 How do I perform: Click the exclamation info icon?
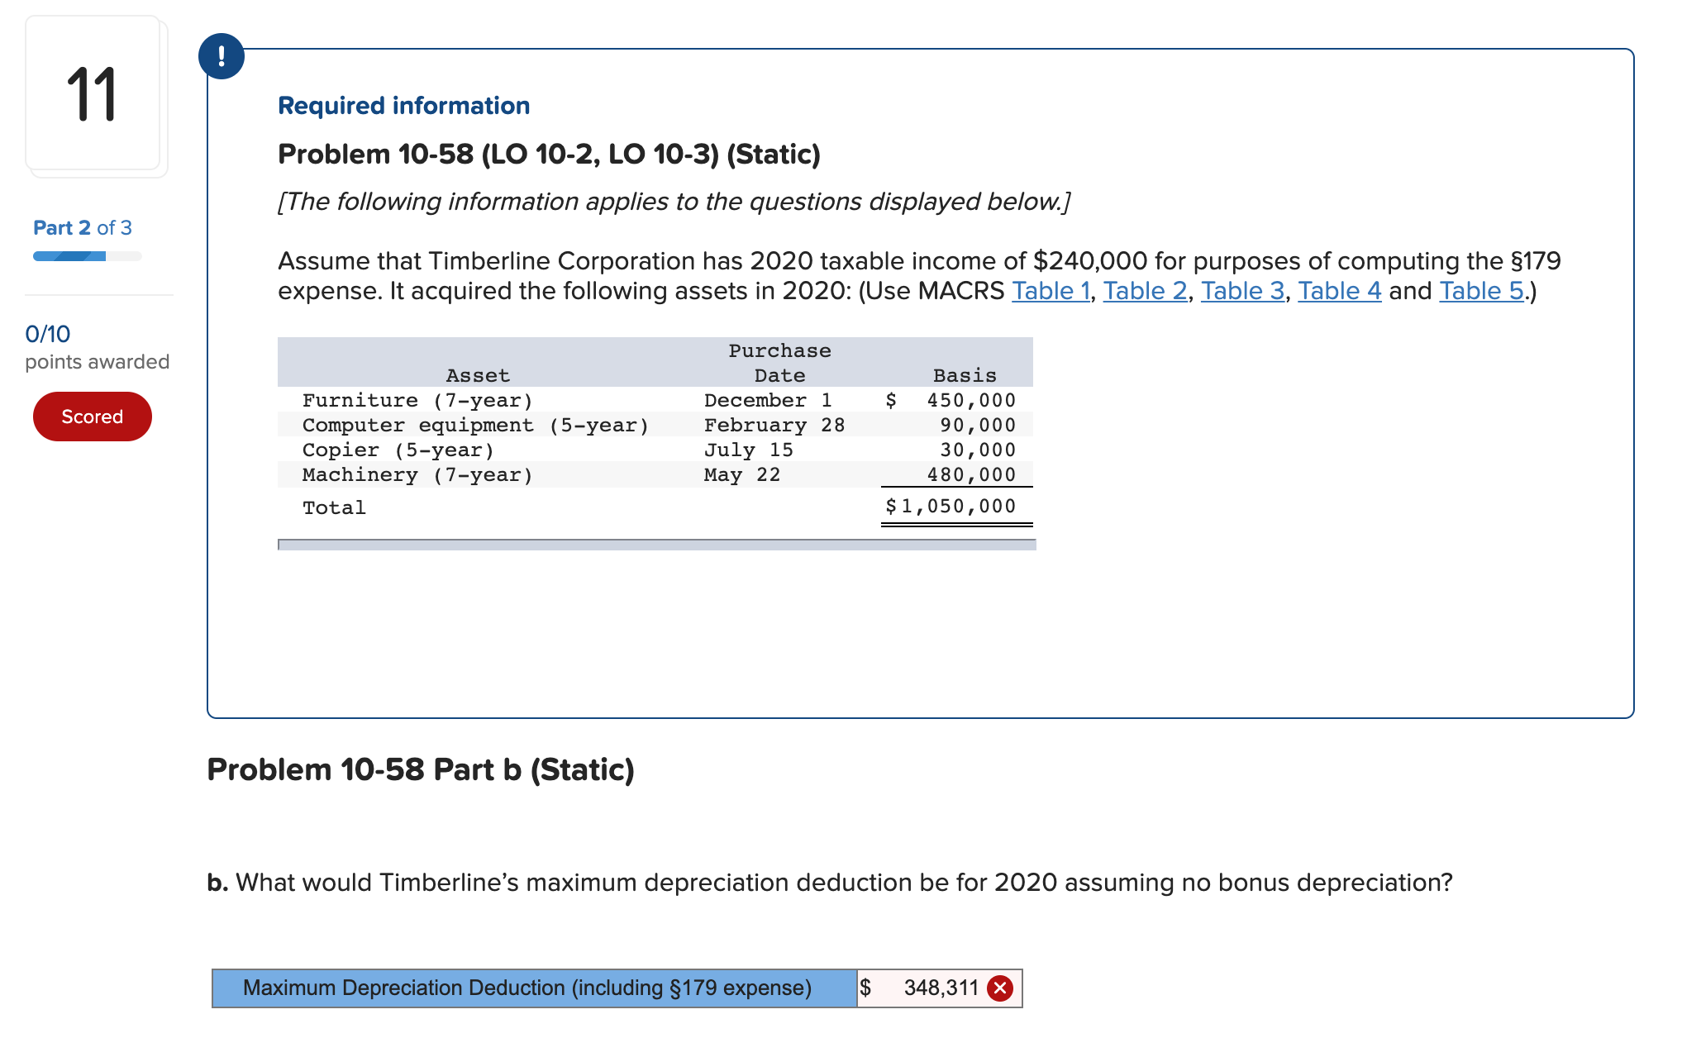tap(221, 56)
